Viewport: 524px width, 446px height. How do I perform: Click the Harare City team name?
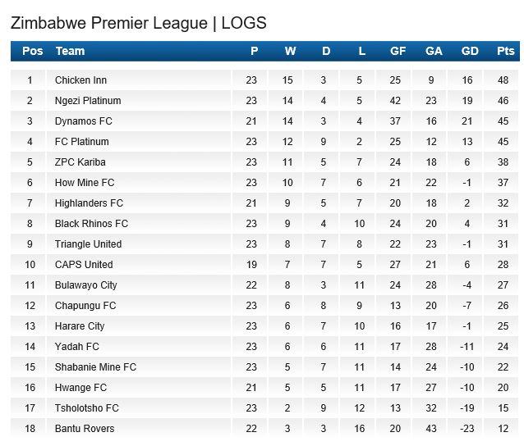pyautogui.click(x=80, y=326)
